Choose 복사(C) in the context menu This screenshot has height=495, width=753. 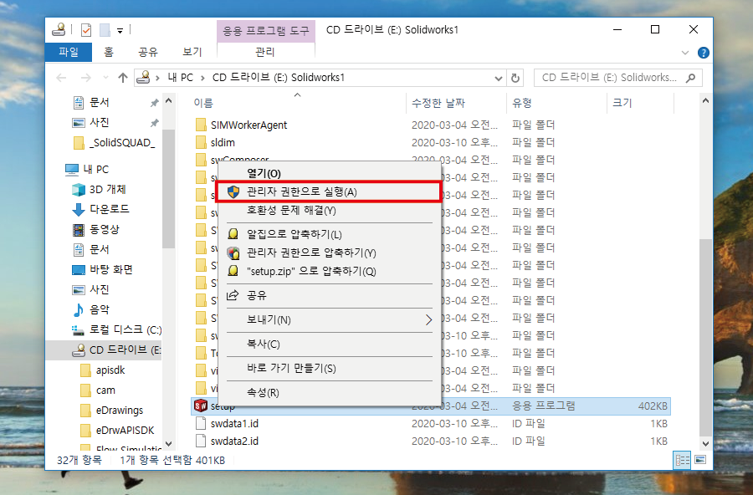click(264, 344)
